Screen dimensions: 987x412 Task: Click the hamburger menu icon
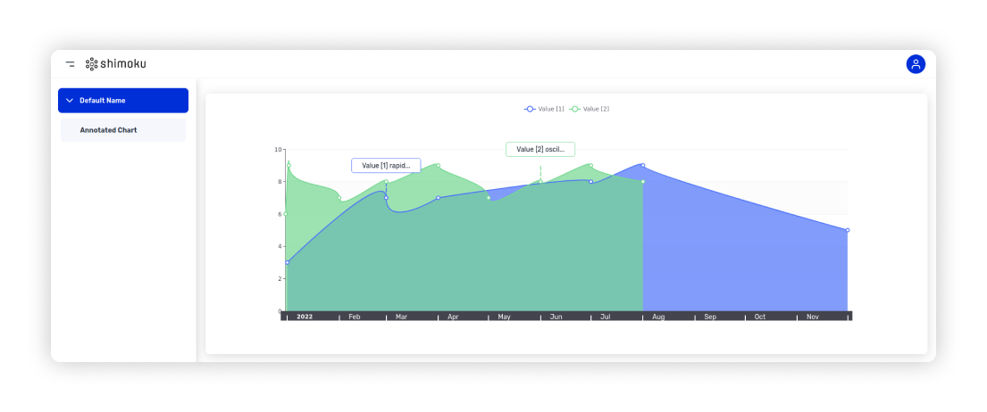pos(70,64)
